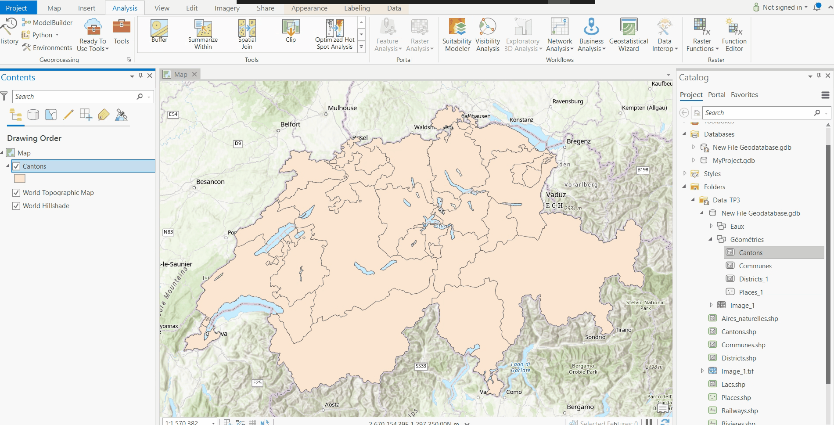Viewport: 834px width, 425px height.
Task: Open the Geostatistical Wizard
Action: (x=628, y=35)
